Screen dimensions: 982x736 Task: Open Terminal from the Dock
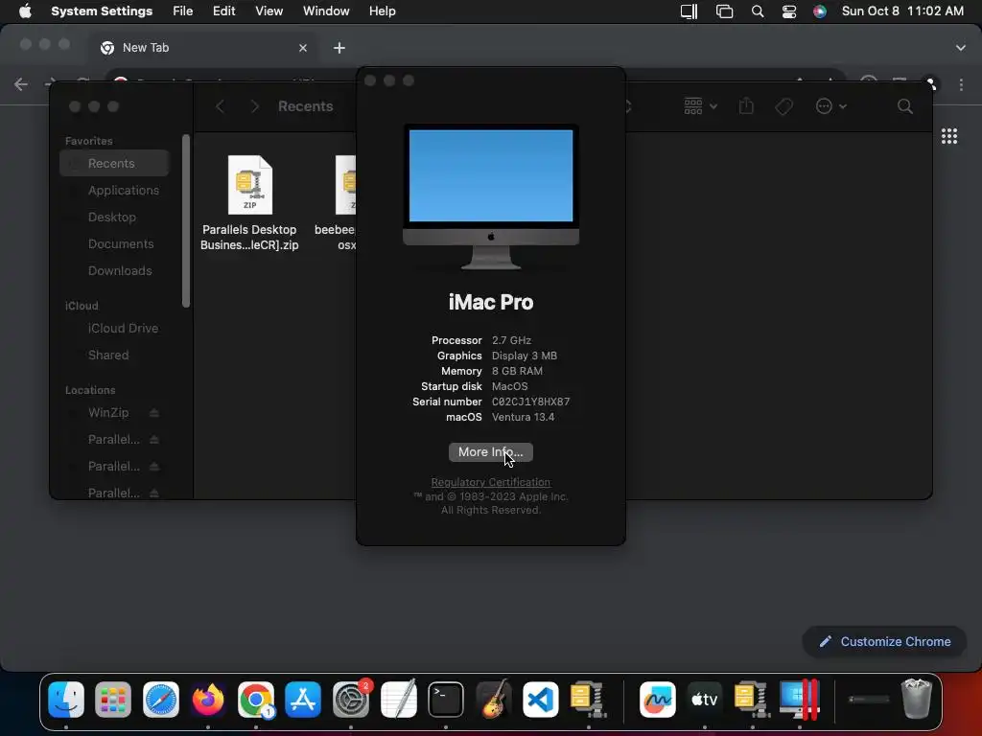446,699
